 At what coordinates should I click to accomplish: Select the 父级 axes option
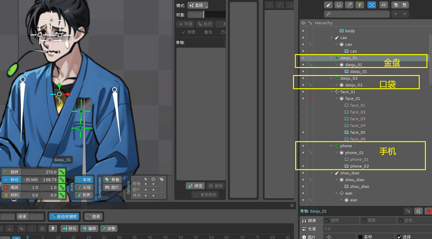[84, 187]
